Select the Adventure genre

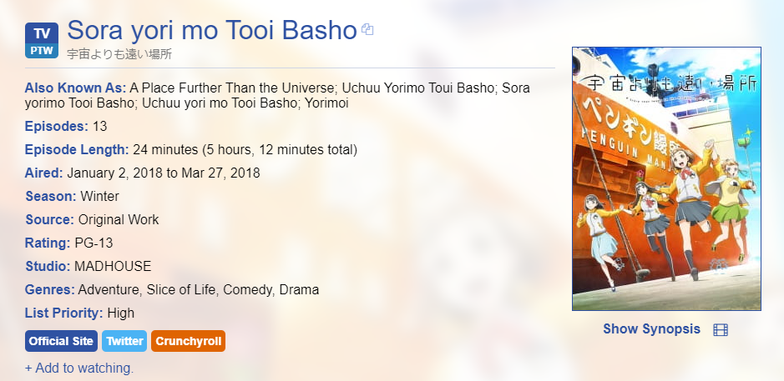[x=109, y=290]
